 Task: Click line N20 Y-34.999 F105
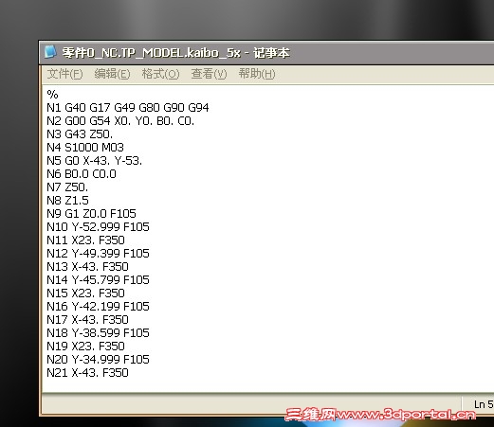coord(98,360)
